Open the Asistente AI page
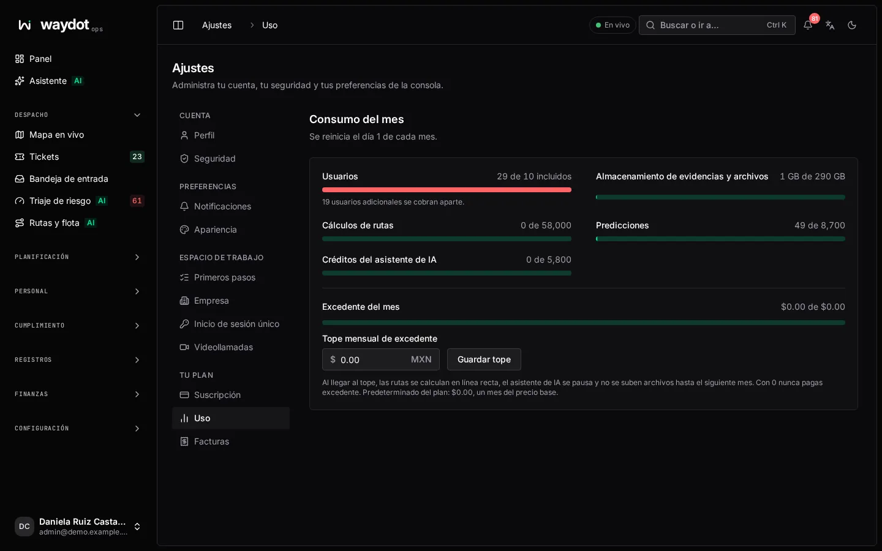The width and height of the screenshot is (882, 551). click(x=78, y=81)
